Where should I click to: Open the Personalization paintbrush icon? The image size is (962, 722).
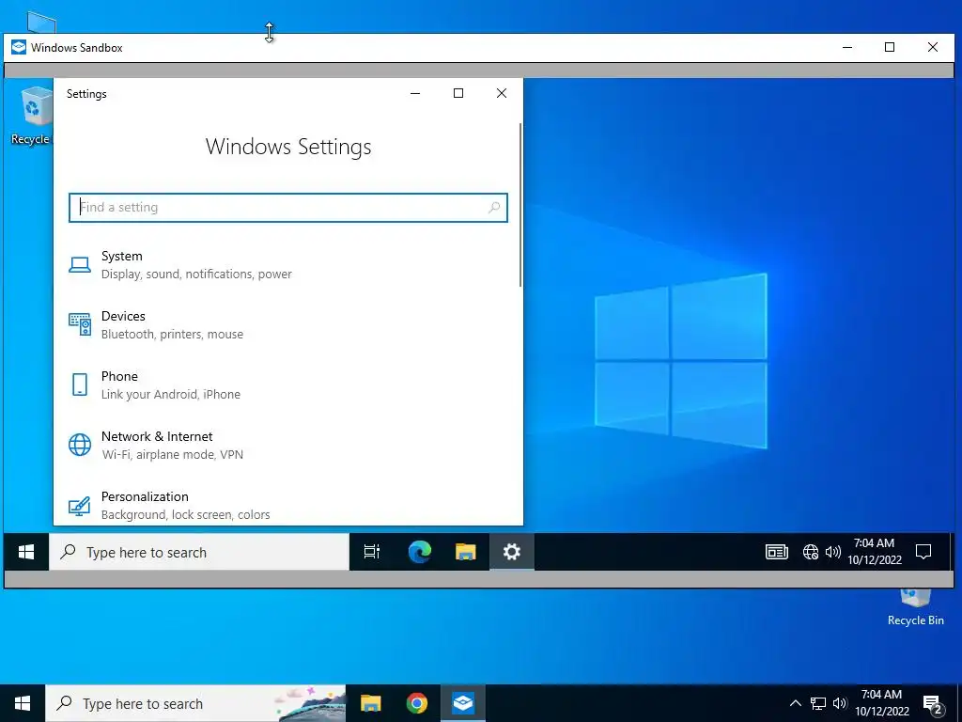tap(80, 506)
